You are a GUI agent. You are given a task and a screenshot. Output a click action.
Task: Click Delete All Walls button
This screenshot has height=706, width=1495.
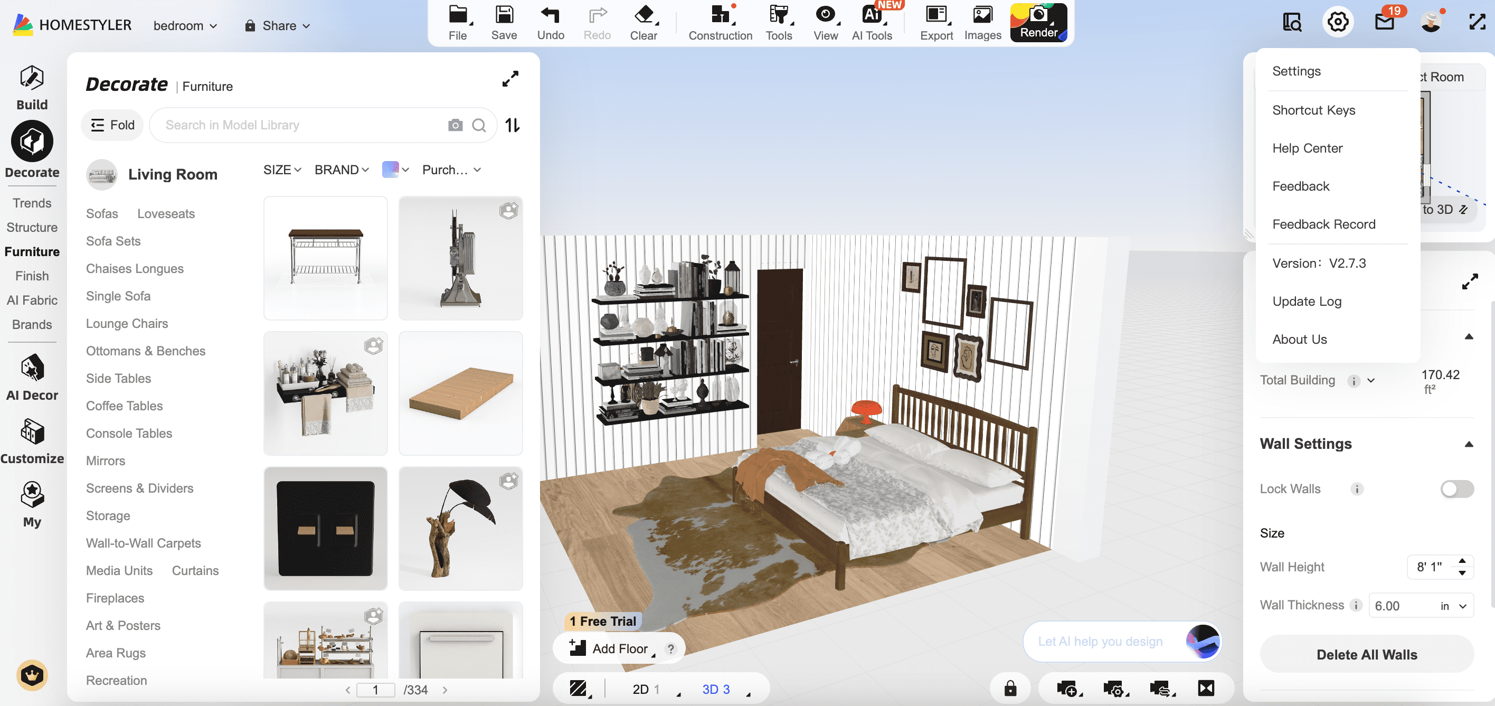(1366, 654)
